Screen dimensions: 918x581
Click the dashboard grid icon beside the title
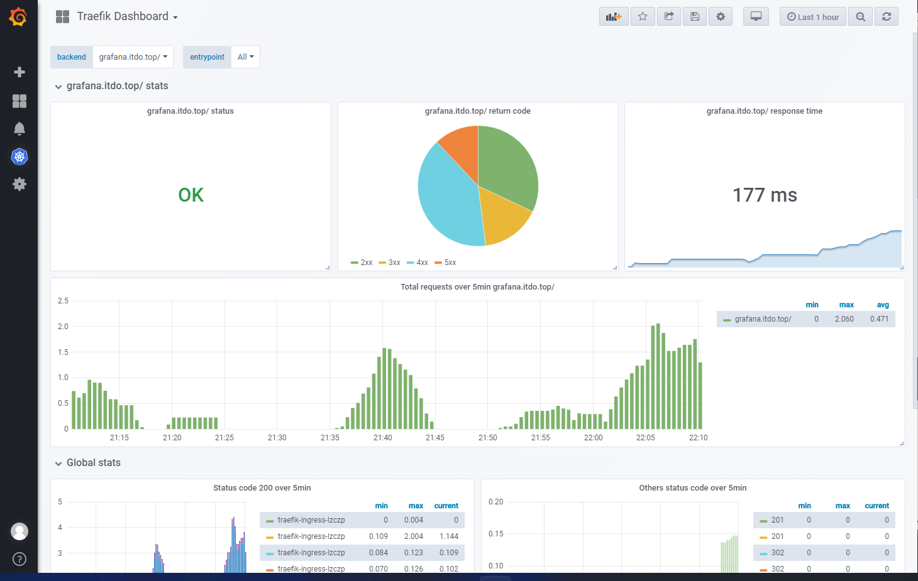coord(63,17)
